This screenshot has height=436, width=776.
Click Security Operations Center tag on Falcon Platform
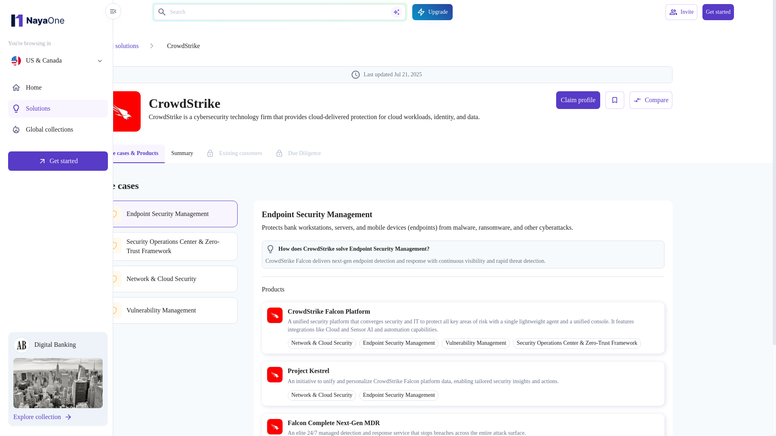[x=577, y=344]
